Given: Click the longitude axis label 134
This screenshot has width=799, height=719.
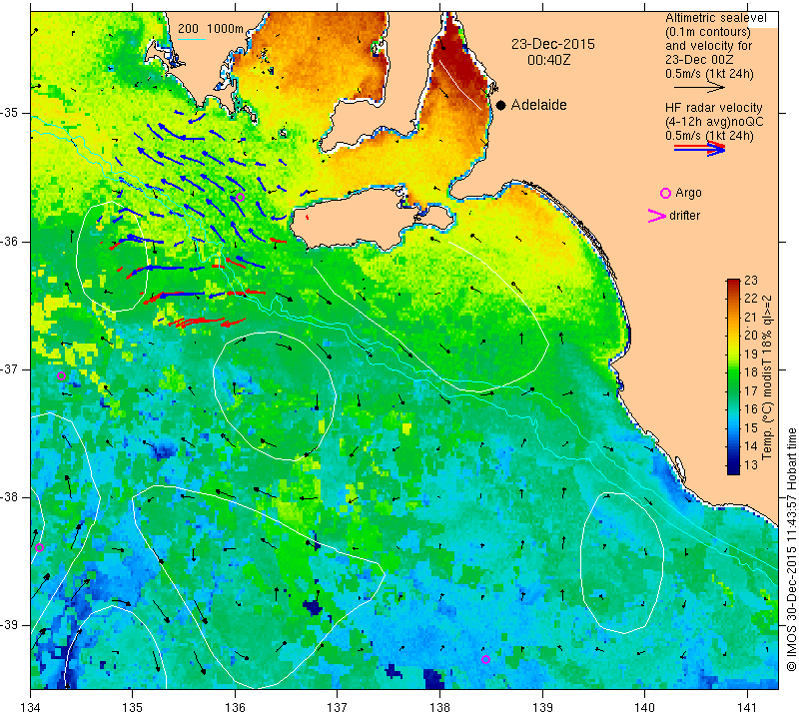Looking at the screenshot, I should coord(31,707).
